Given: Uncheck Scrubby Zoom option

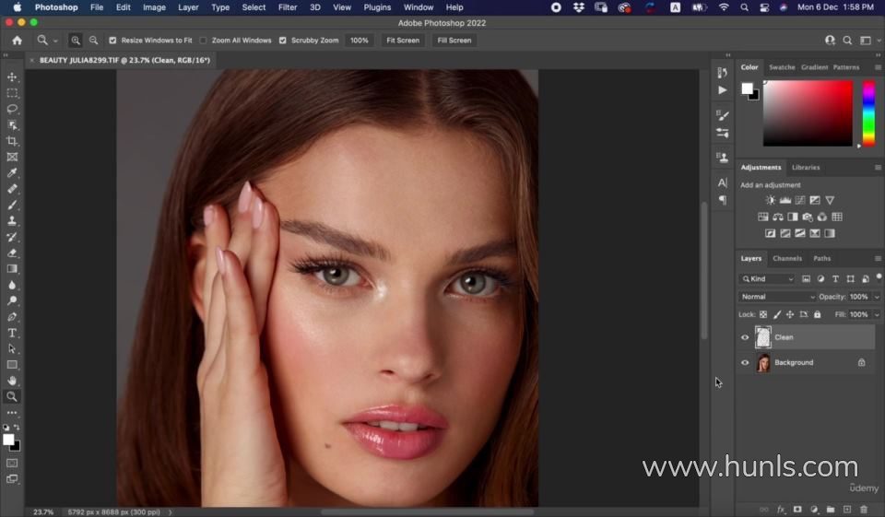Looking at the screenshot, I should [x=283, y=41].
